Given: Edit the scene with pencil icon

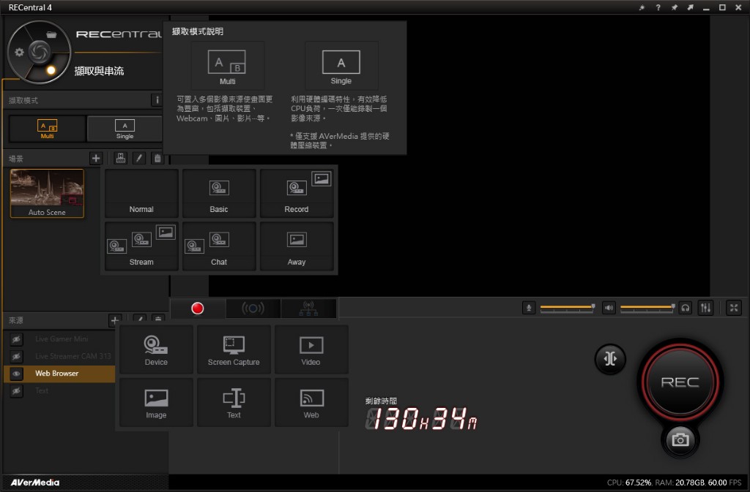Looking at the screenshot, I should (x=138, y=158).
